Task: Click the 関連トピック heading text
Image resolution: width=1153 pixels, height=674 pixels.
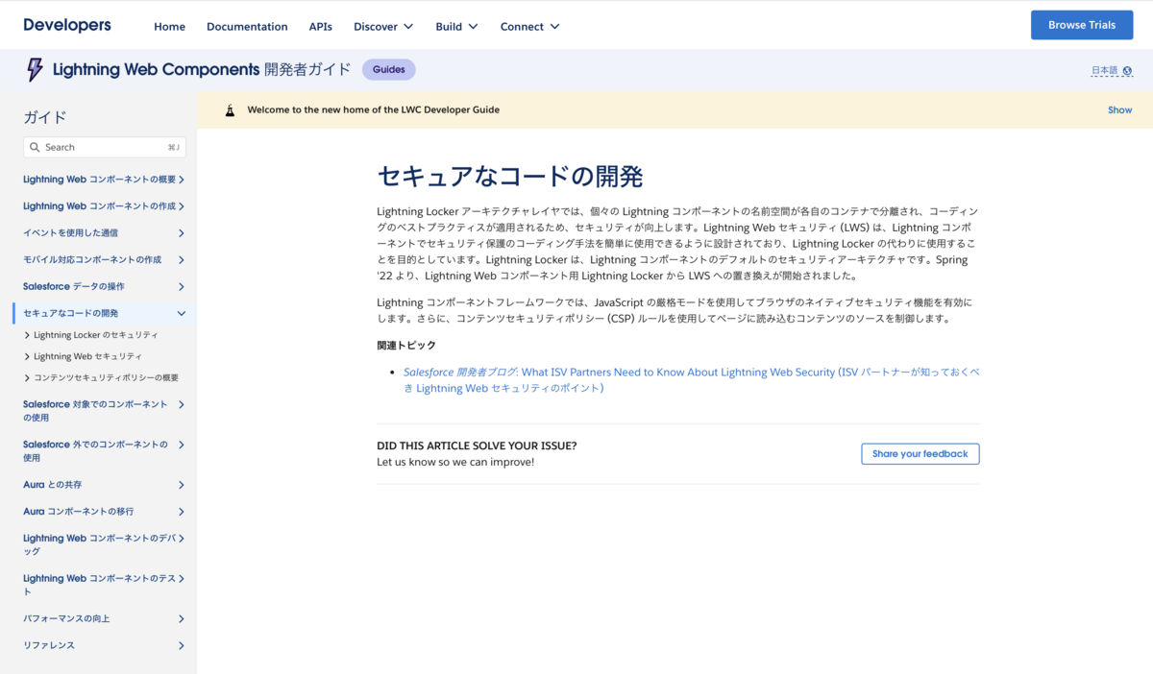Action: click(406, 346)
